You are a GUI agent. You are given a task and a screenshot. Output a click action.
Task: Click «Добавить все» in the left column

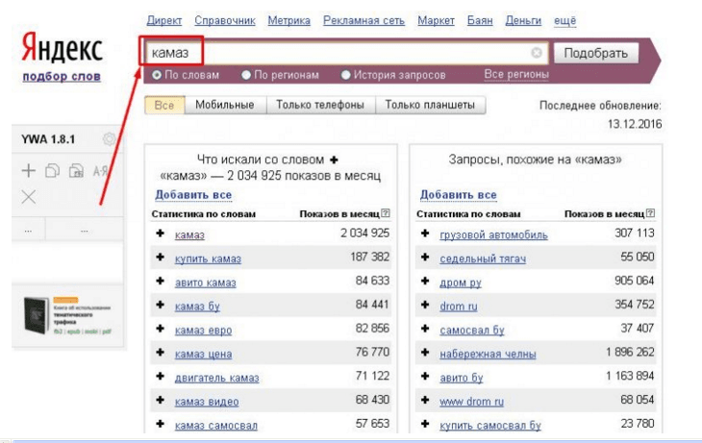[x=193, y=195]
